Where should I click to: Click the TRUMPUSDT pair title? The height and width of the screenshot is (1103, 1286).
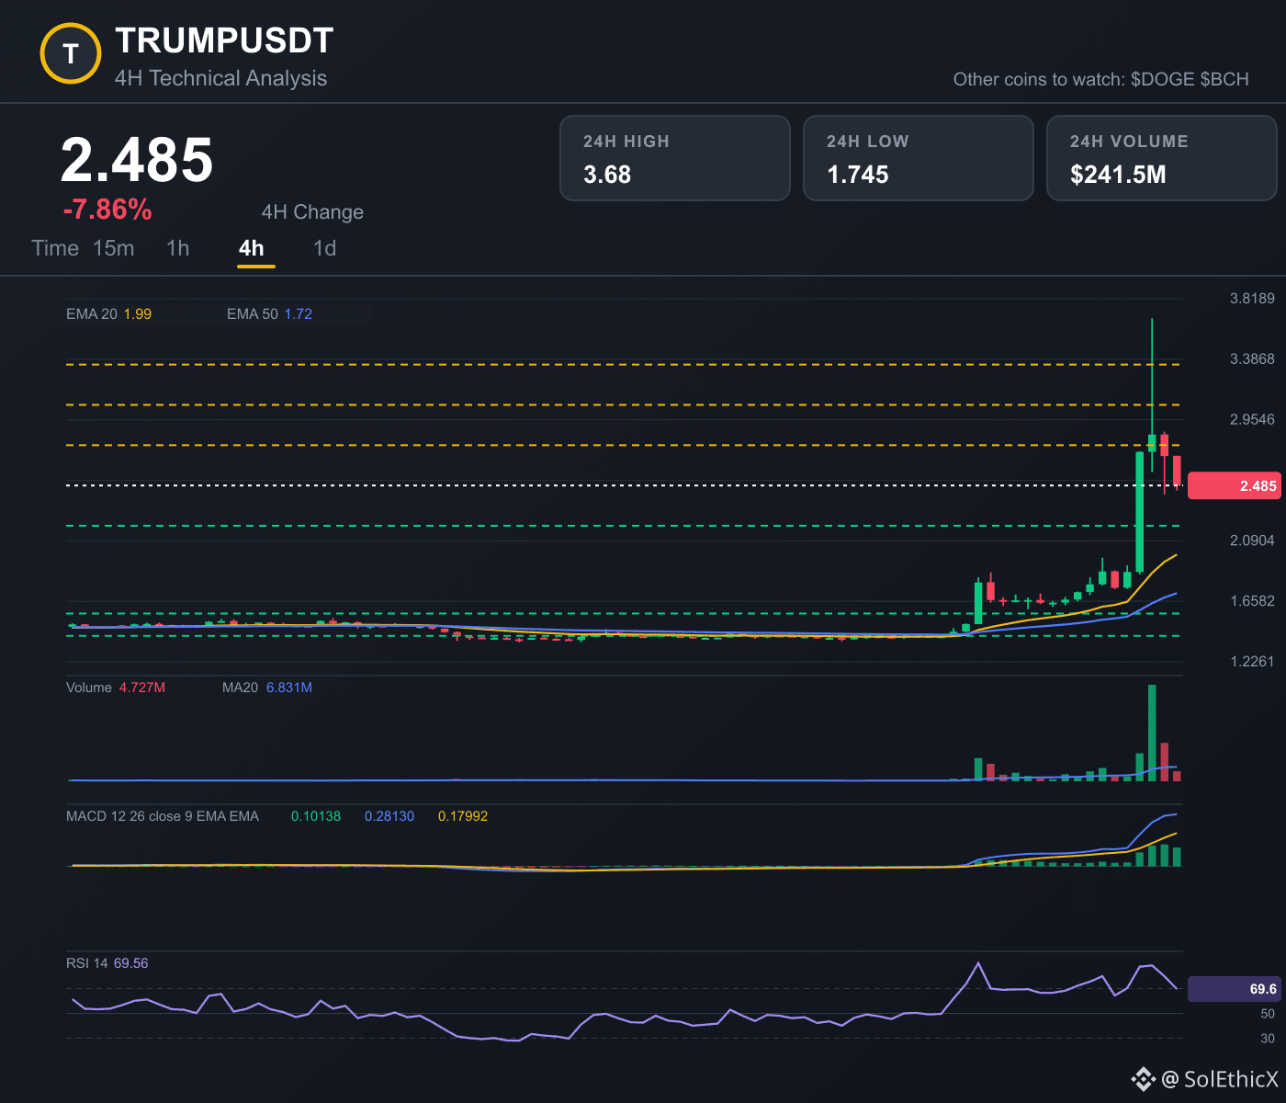point(224,40)
